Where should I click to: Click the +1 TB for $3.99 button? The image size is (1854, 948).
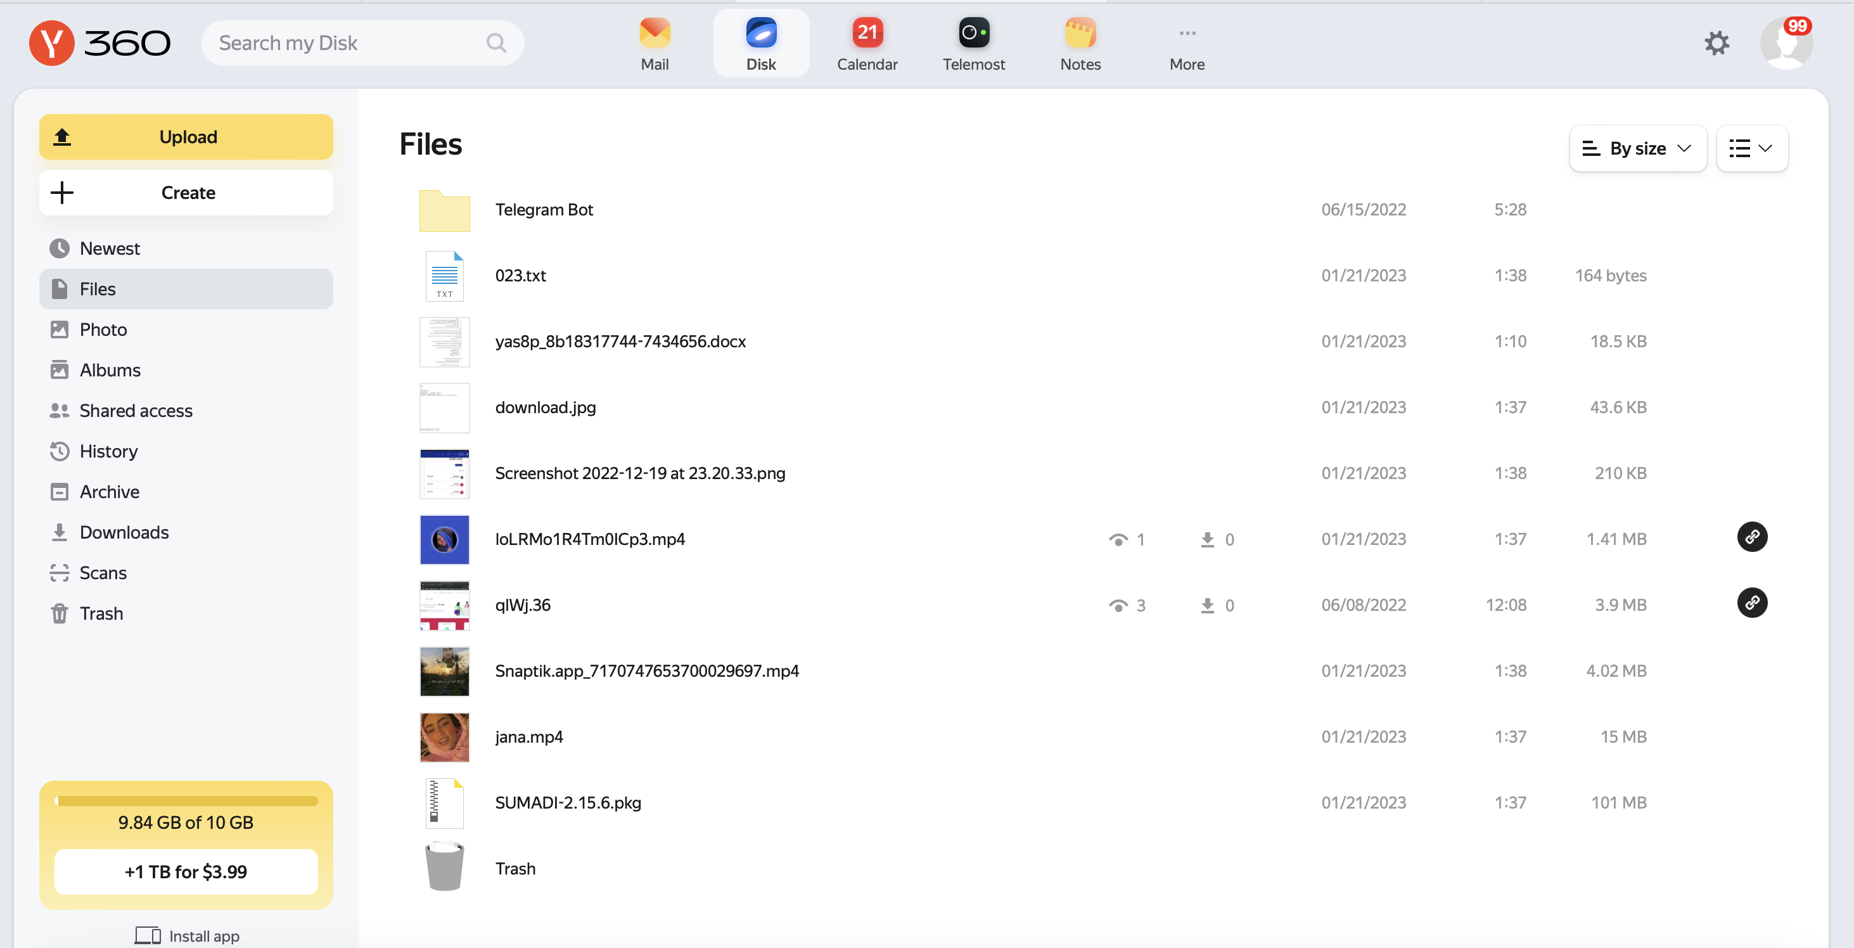click(186, 872)
